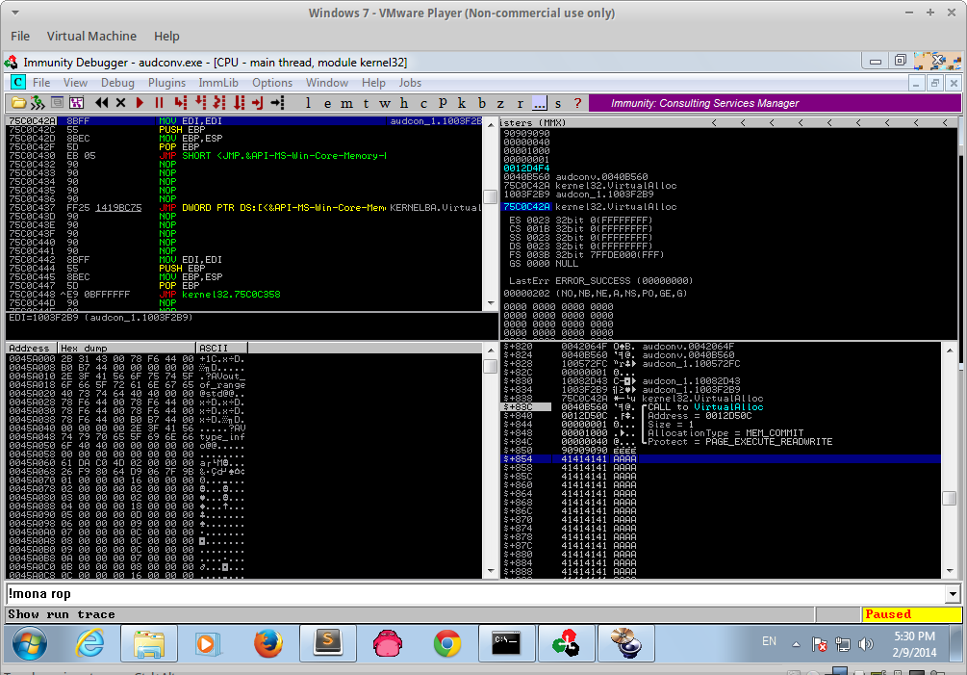Expand the command bar history dropdown
Image resolution: width=967 pixels, height=675 pixels.
pyautogui.click(x=953, y=594)
